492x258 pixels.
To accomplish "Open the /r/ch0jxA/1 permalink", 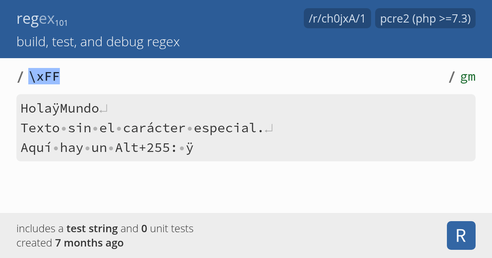I will tap(337, 18).
